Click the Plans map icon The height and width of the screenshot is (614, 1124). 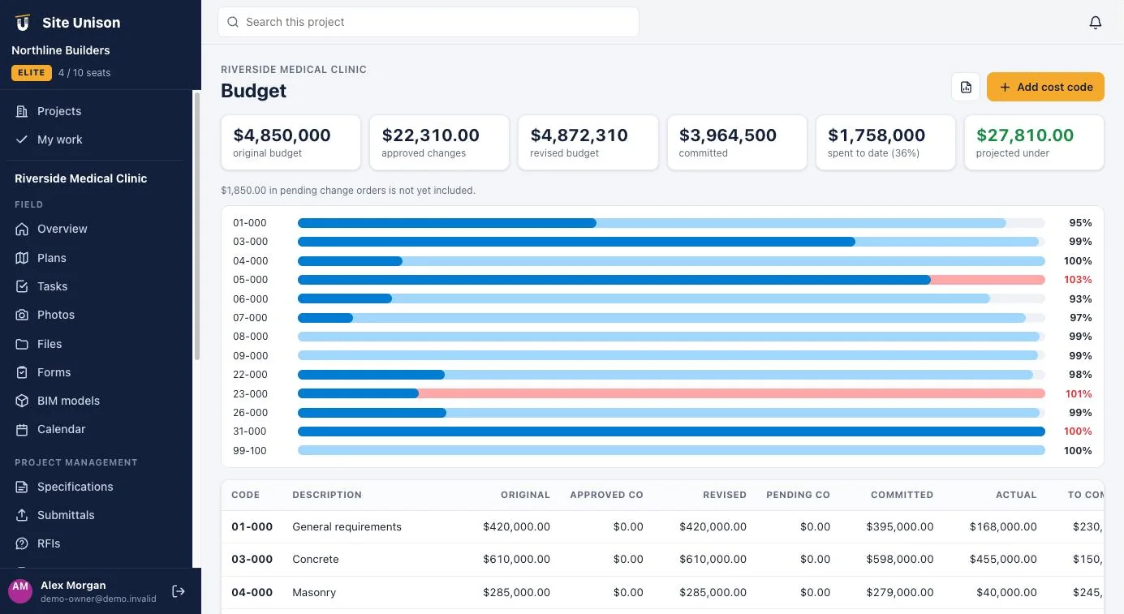tap(22, 258)
